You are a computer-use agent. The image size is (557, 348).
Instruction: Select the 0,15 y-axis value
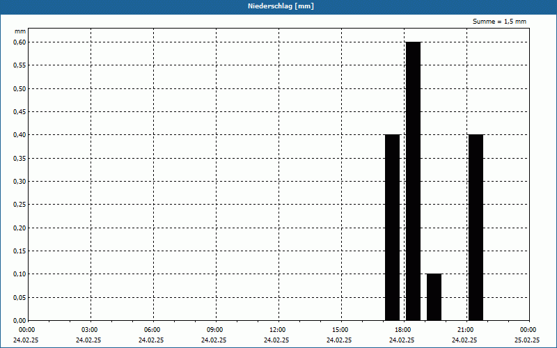pyautogui.click(x=19, y=251)
